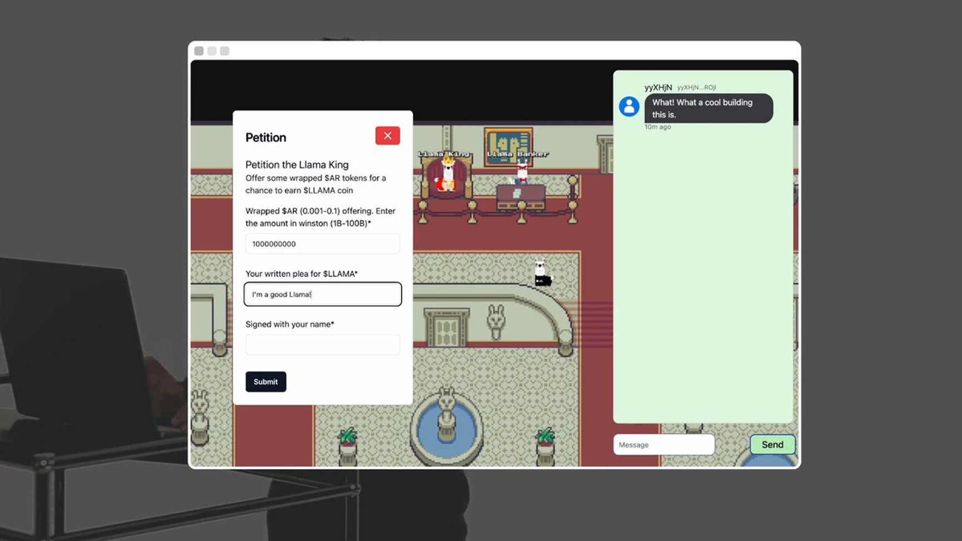962x541 pixels.
Task: Click the fountain llama statue
Action: pyautogui.click(x=446, y=414)
